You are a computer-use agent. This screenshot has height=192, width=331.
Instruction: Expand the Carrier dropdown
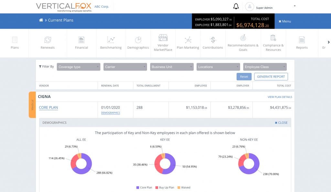(x=125, y=67)
